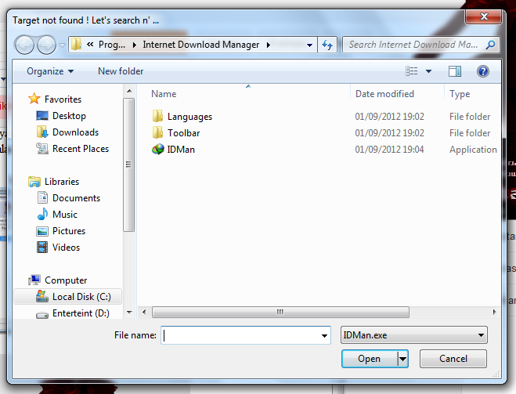Expand arrow after Internet Download Manager breadcrumb
The height and width of the screenshot is (394, 516).
(x=269, y=45)
